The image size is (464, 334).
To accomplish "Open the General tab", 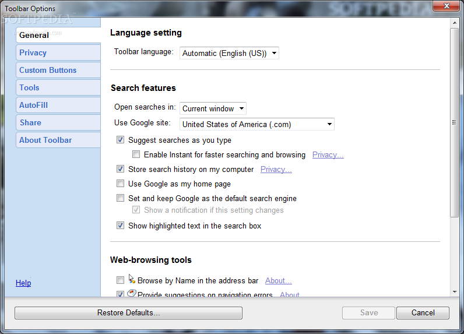I will (x=58, y=35).
